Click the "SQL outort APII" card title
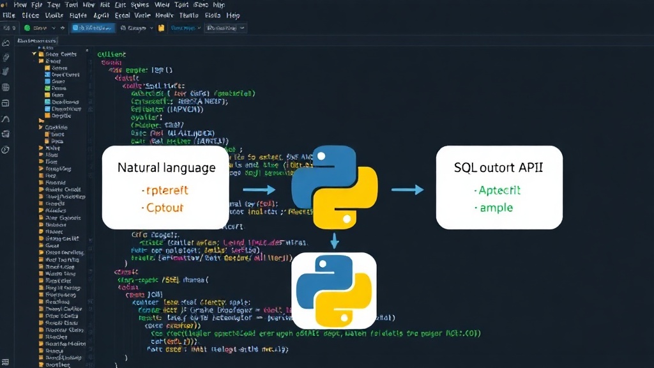 click(498, 168)
